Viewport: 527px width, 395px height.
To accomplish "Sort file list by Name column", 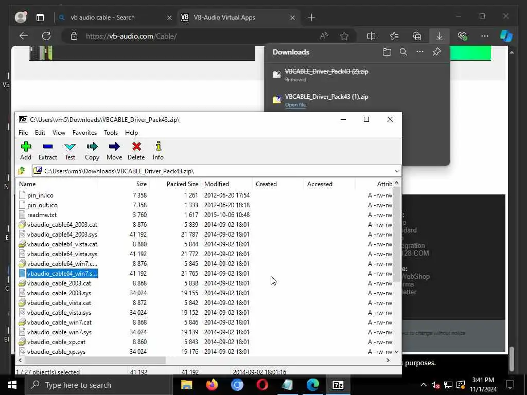I will click(x=57, y=184).
